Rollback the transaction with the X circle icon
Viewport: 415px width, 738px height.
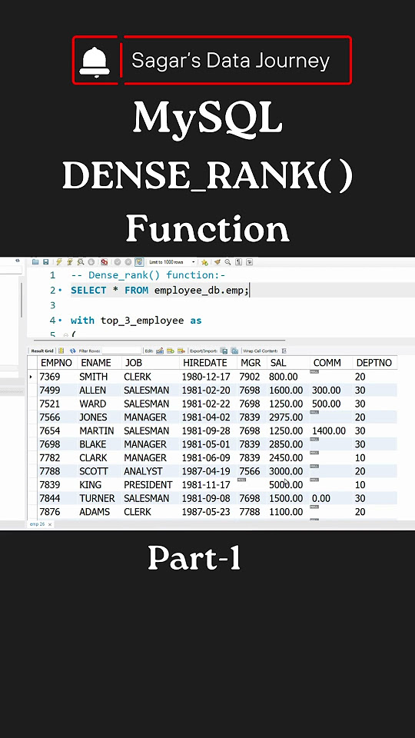[x=128, y=261]
